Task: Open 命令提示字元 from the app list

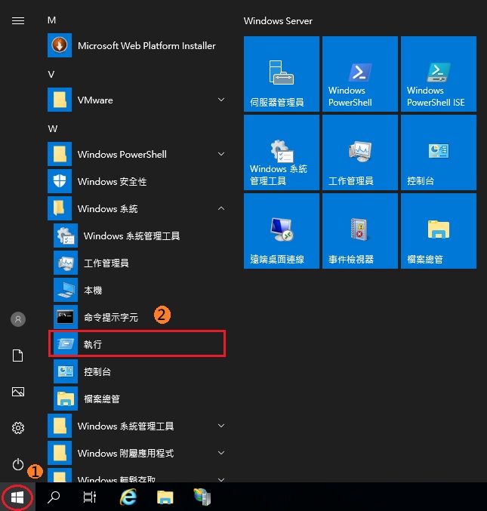Action: 111,318
